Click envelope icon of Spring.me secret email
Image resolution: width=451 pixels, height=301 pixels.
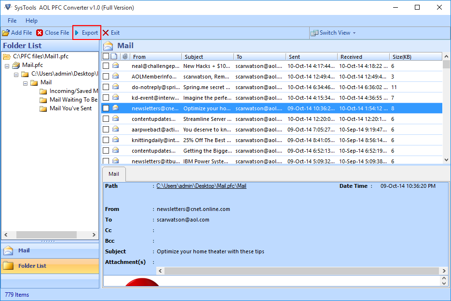tap(116, 87)
